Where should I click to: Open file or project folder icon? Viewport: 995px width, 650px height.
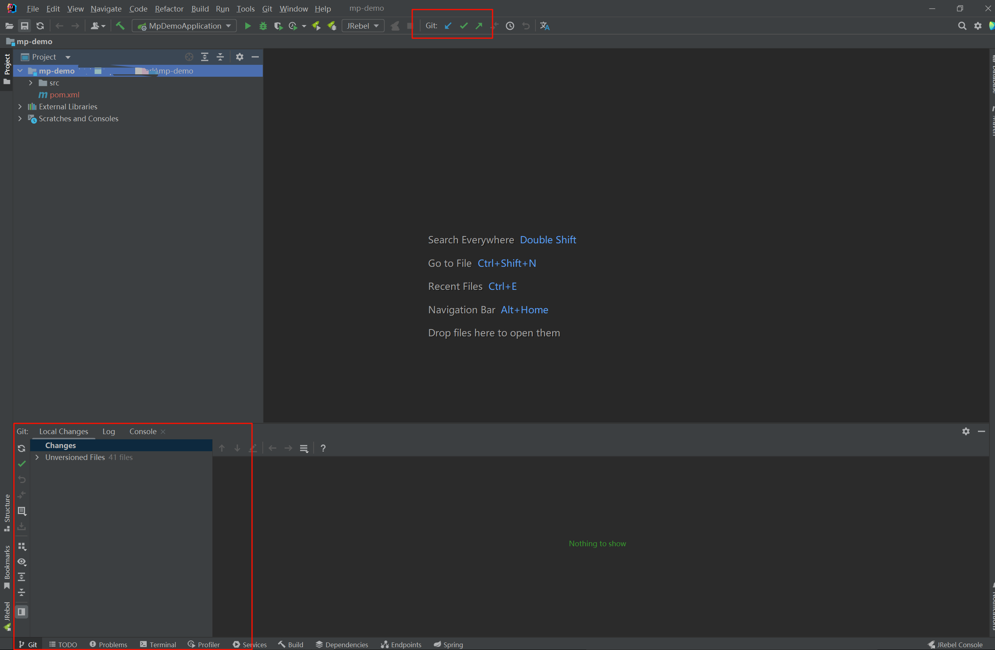click(x=9, y=26)
